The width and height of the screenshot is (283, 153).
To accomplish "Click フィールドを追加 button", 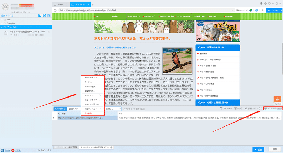I will click(x=273, y=108).
